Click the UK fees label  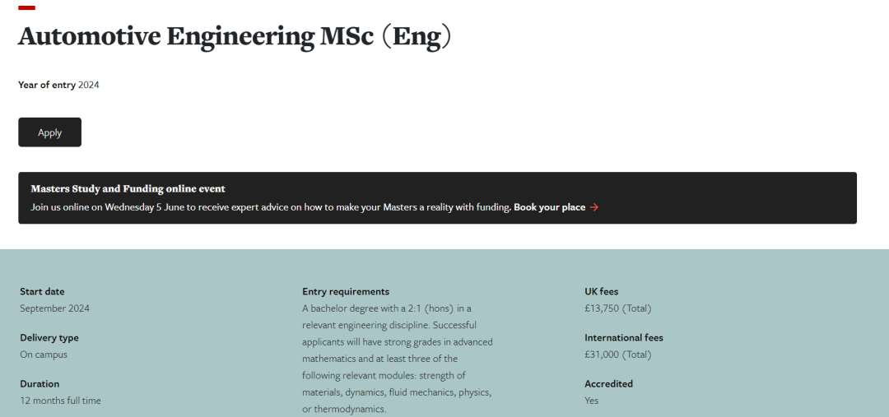[x=602, y=291]
